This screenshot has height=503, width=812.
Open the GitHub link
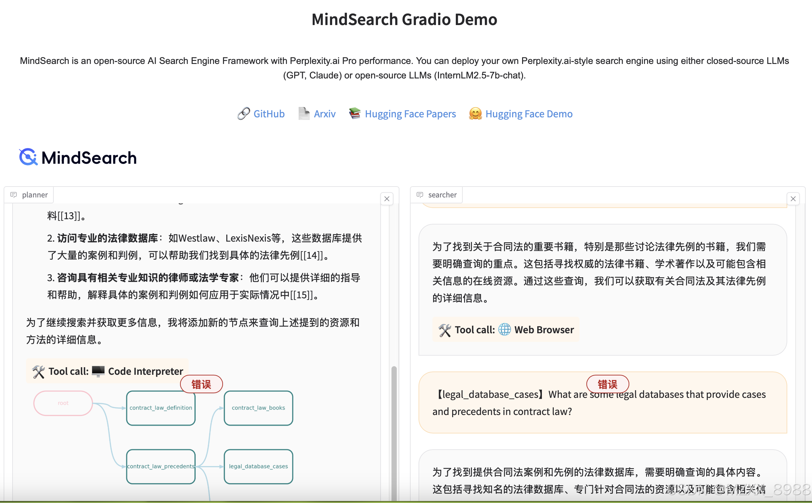click(269, 114)
